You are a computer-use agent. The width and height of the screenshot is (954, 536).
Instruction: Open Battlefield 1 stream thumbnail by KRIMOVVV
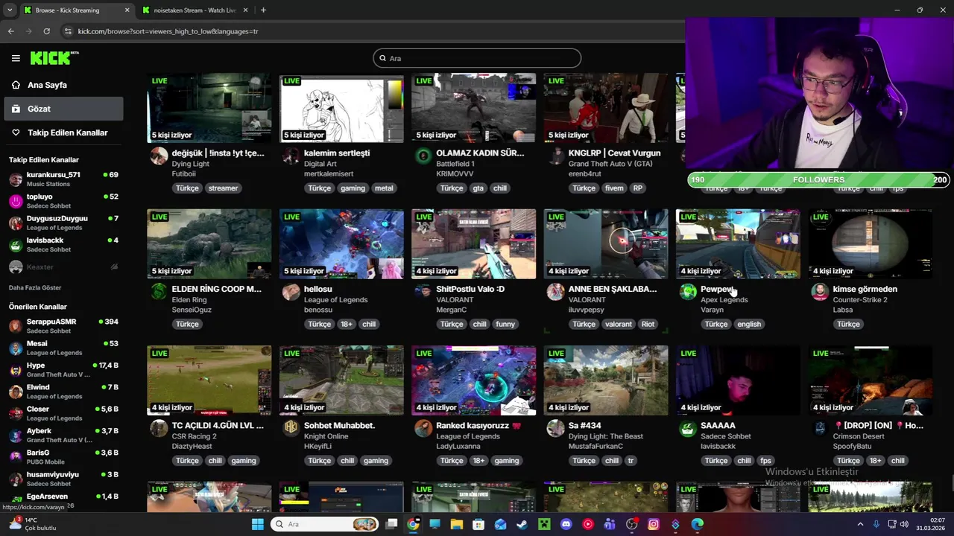[473, 108]
